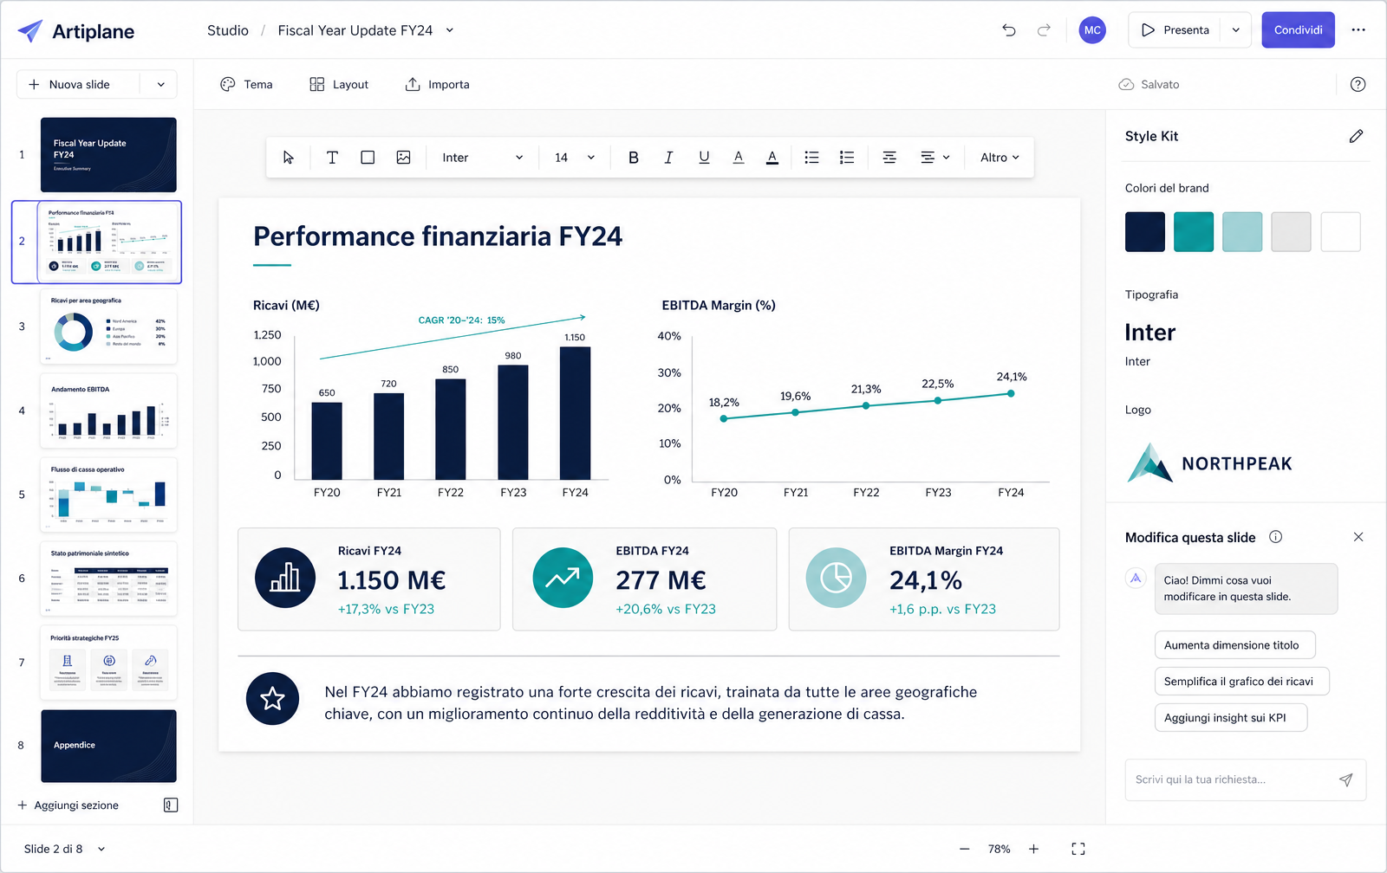
Task: Select the rectangle shape tool
Action: 368,158
